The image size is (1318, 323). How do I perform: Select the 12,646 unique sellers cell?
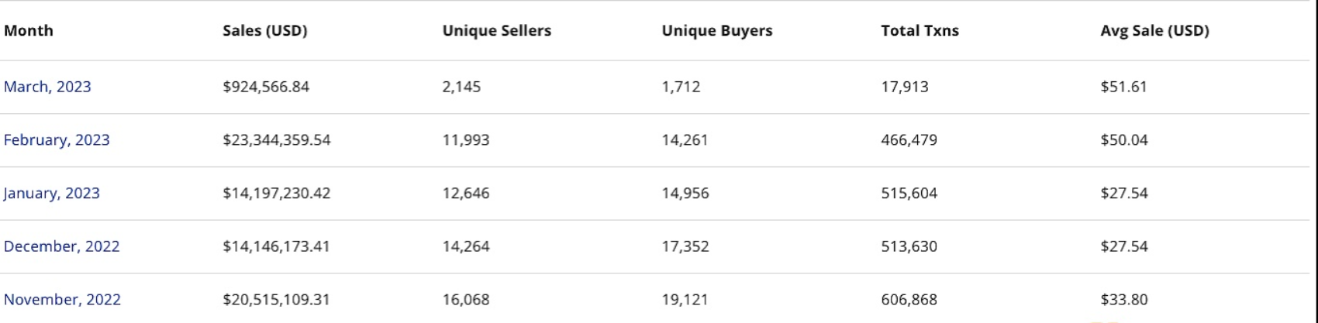pyautogui.click(x=465, y=194)
